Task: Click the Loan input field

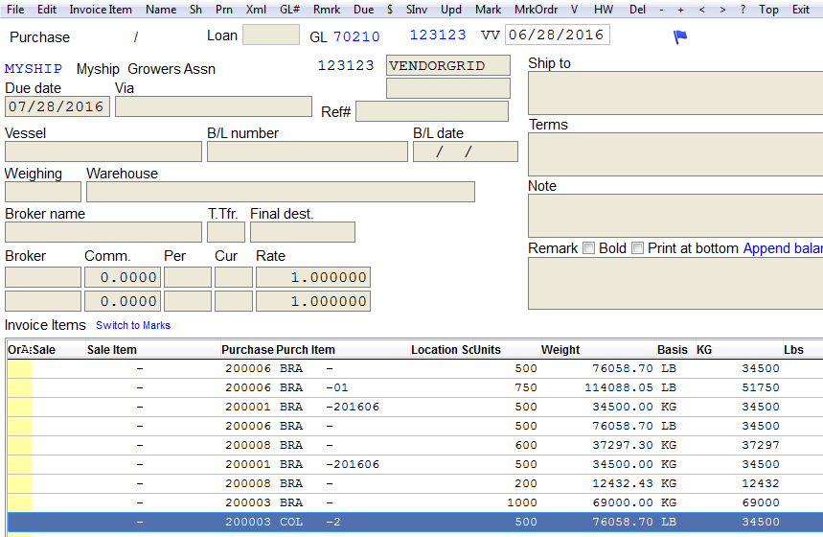Action: pyautogui.click(x=271, y=35)
